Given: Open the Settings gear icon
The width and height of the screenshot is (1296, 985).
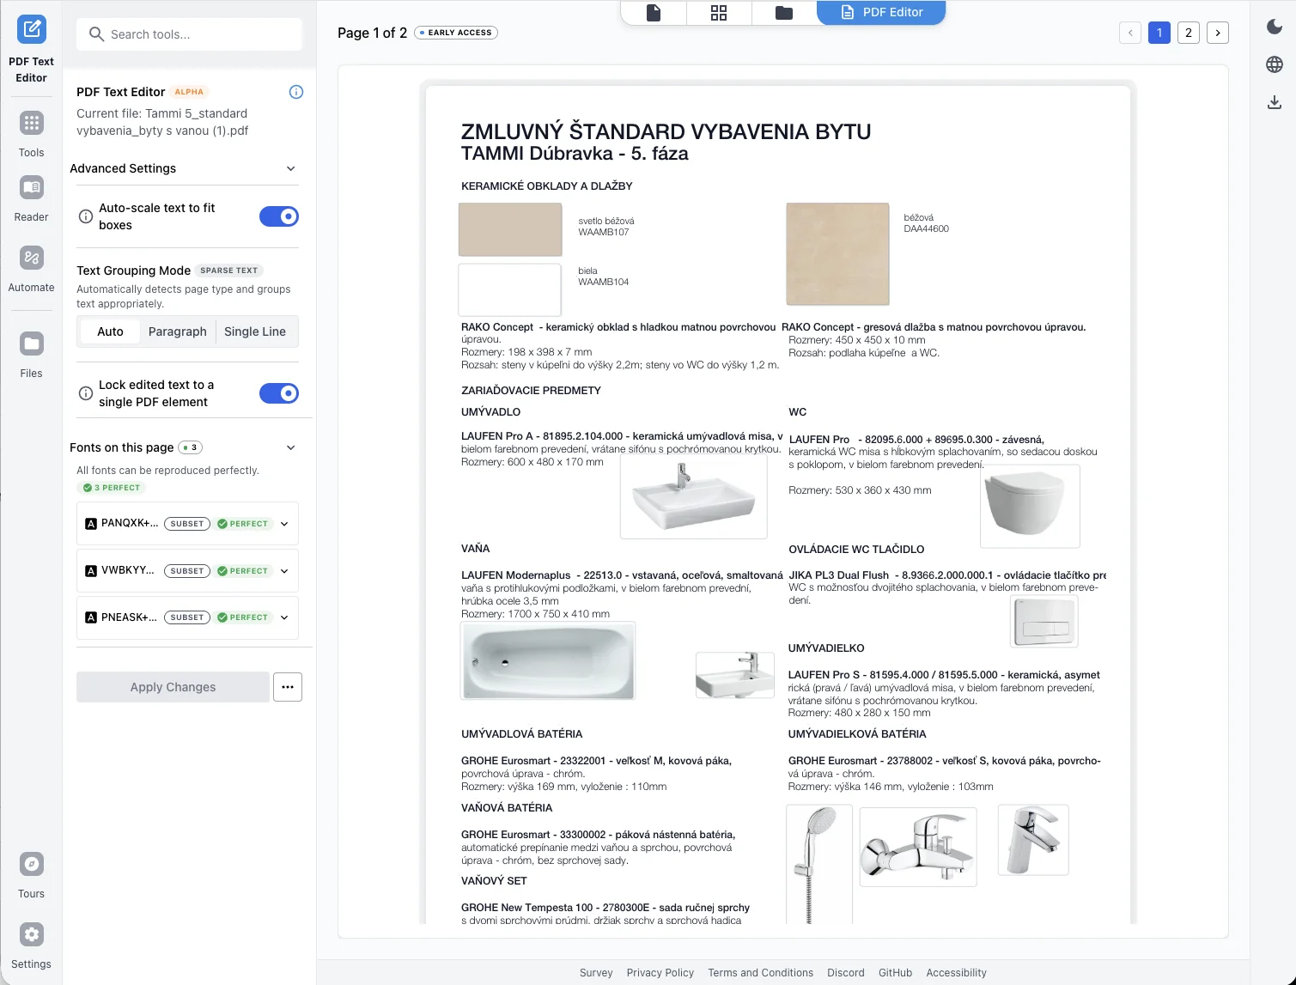Looking at the screenshot, I should (x=32, y=934).
